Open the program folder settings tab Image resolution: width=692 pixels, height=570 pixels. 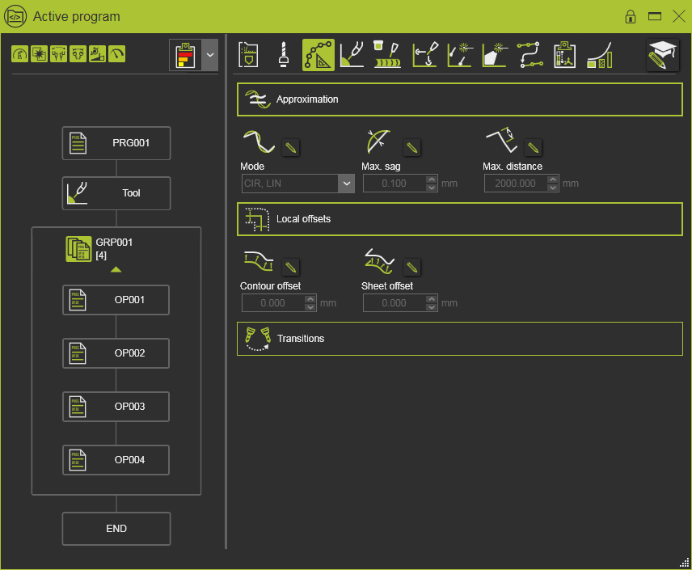click(248, 55)
